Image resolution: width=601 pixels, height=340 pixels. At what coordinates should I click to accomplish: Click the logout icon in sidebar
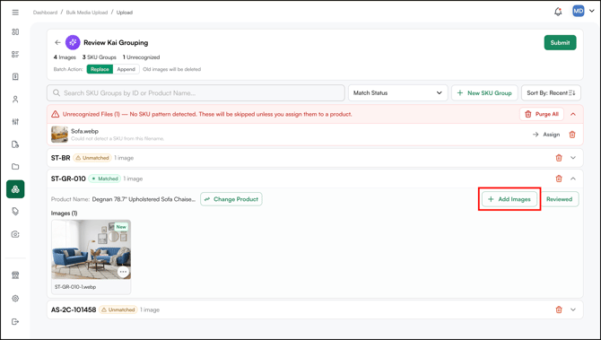15,321
